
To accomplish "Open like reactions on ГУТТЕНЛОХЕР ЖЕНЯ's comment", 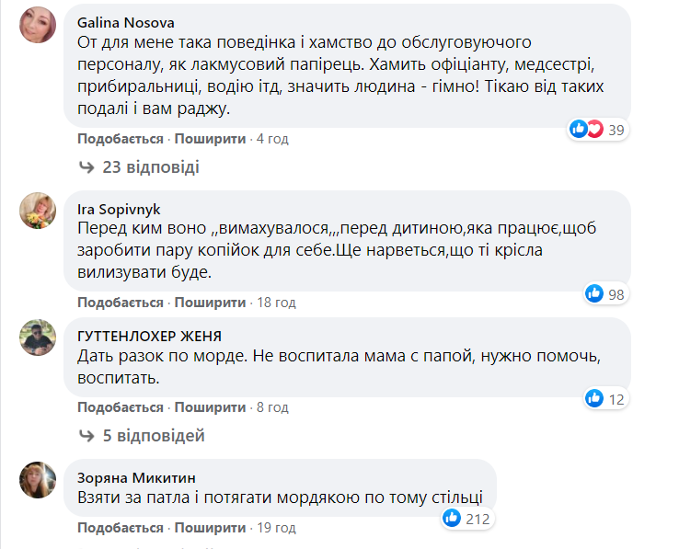I will (604, 398).
